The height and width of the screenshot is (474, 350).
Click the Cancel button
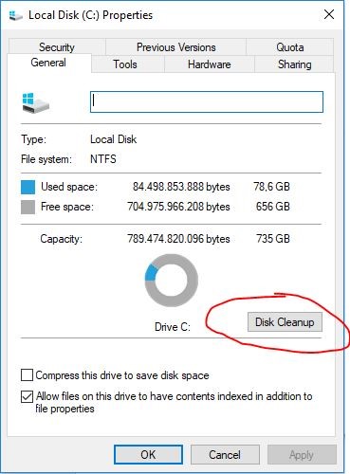click(x=225, y=455)
